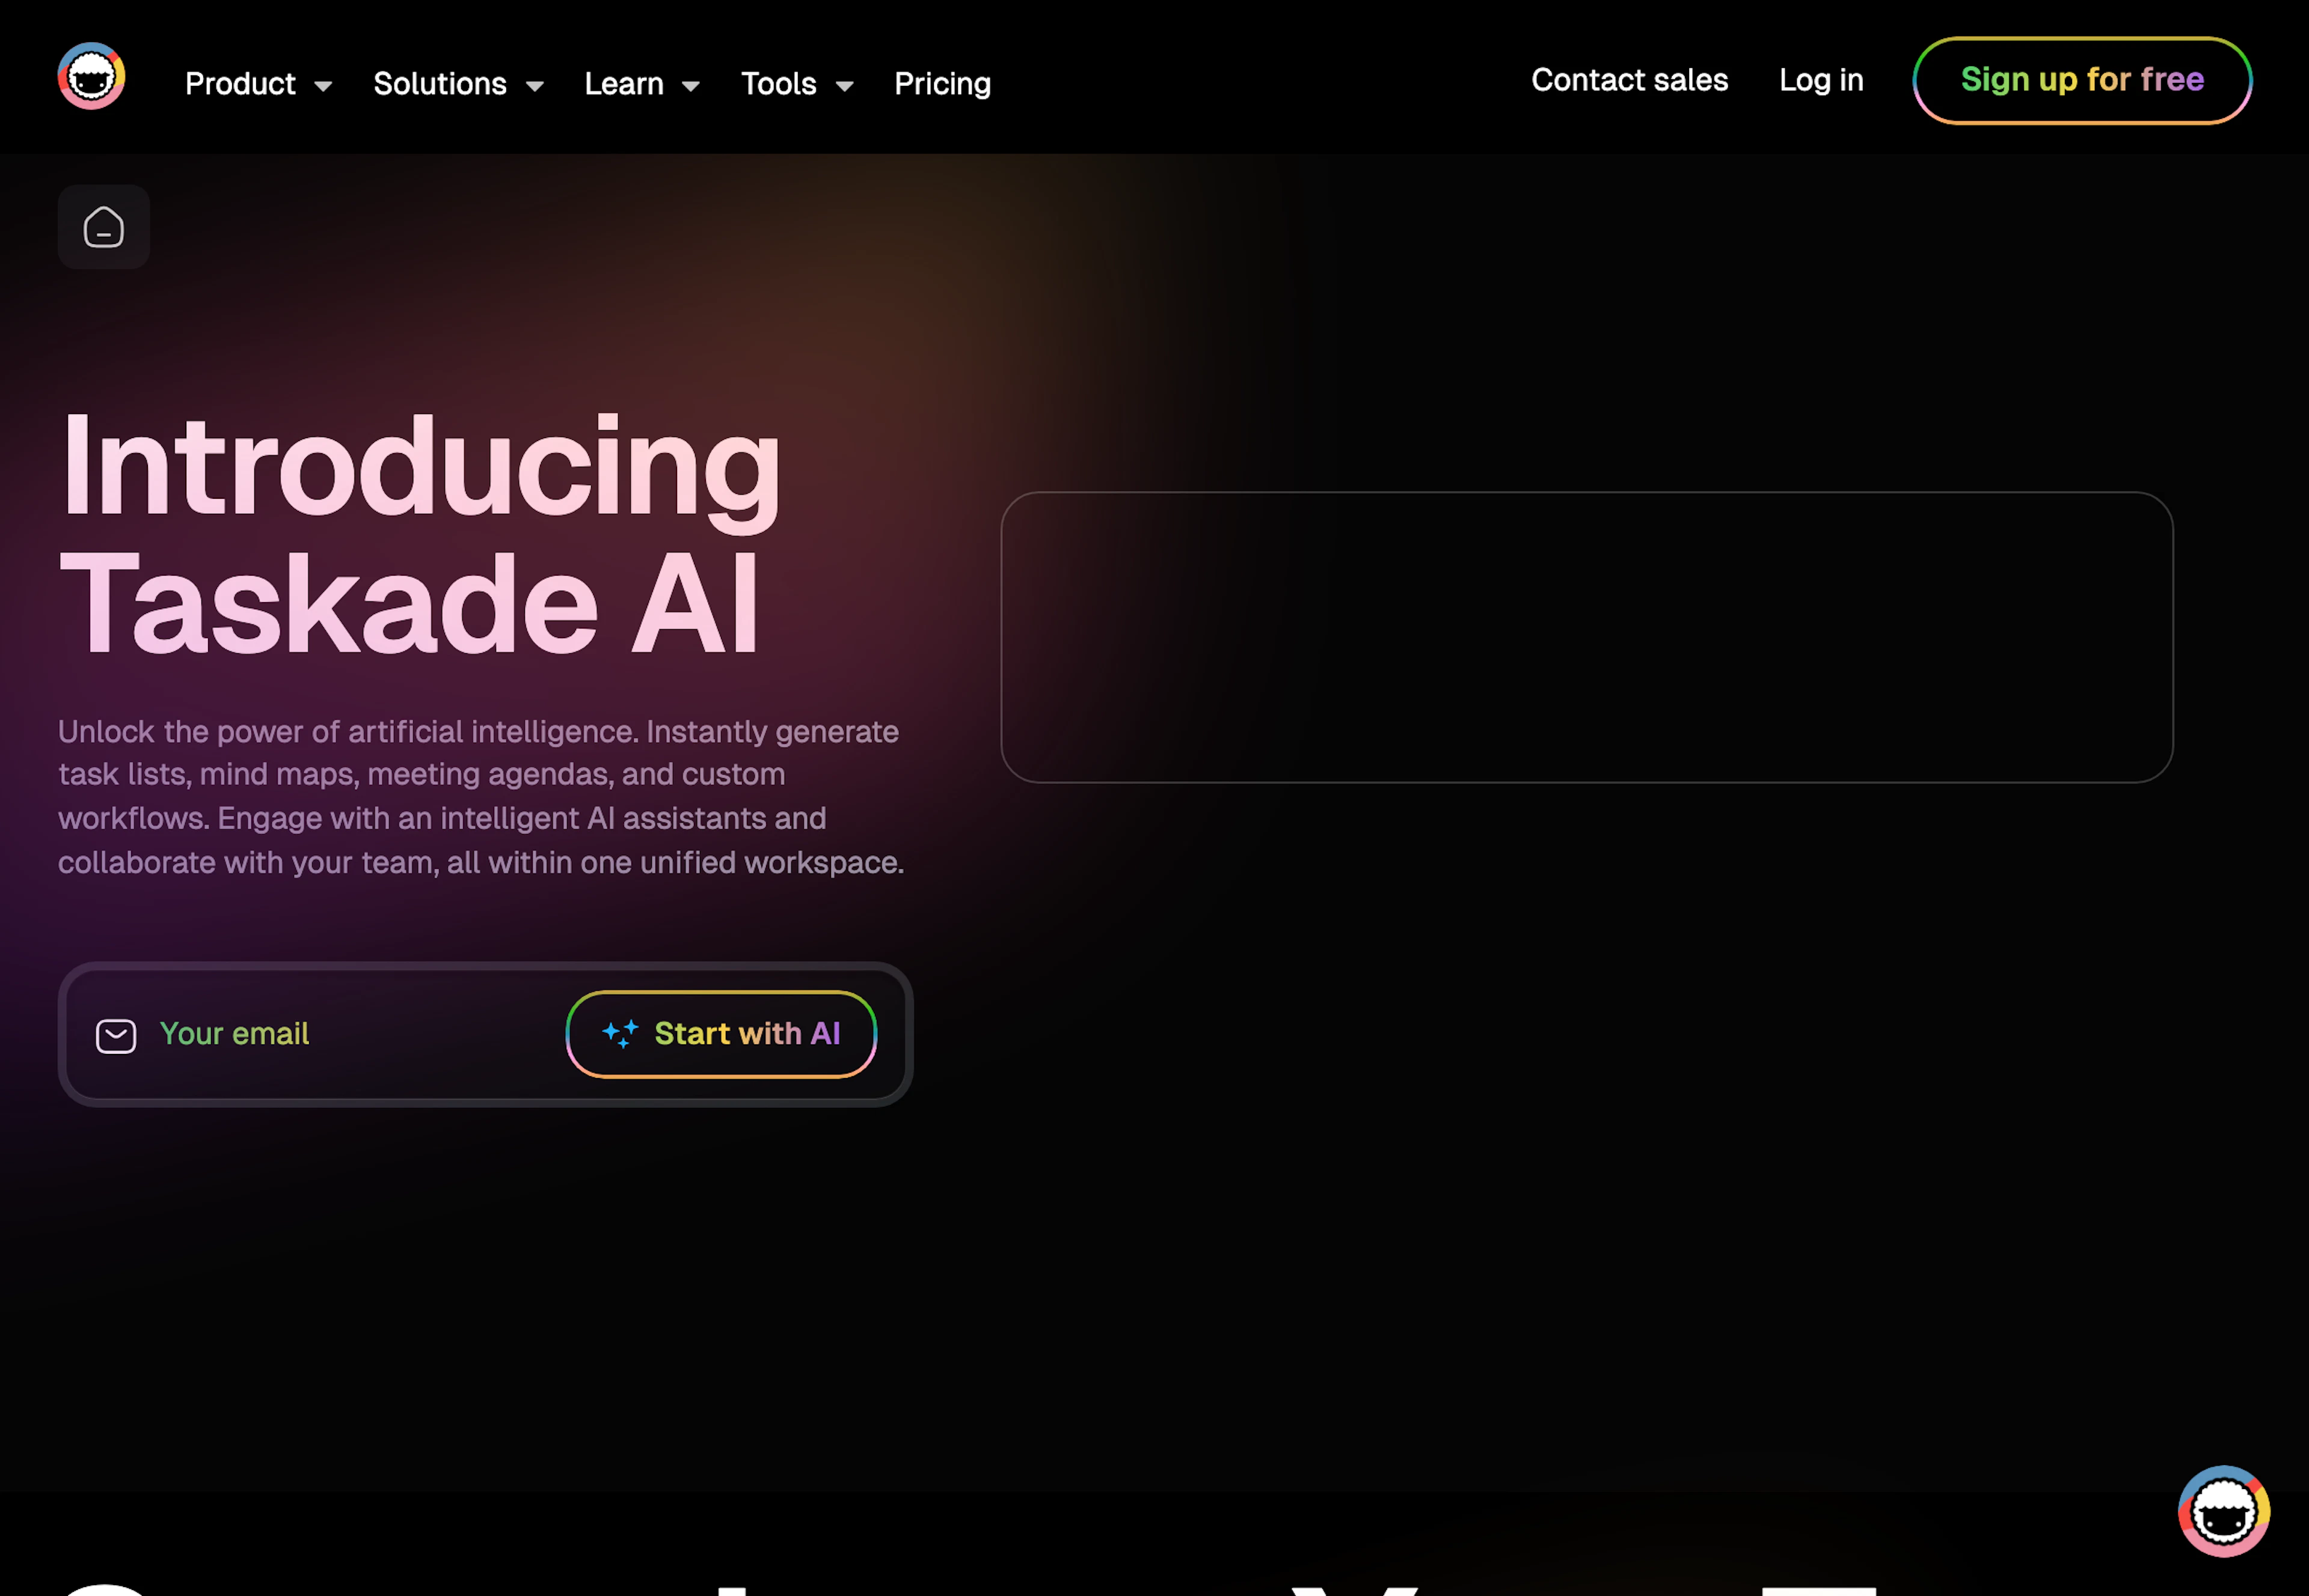Open the Taskade chat widget at bottom right
This screenshot has height=1596, width=2309.
click(2223, 1510)
